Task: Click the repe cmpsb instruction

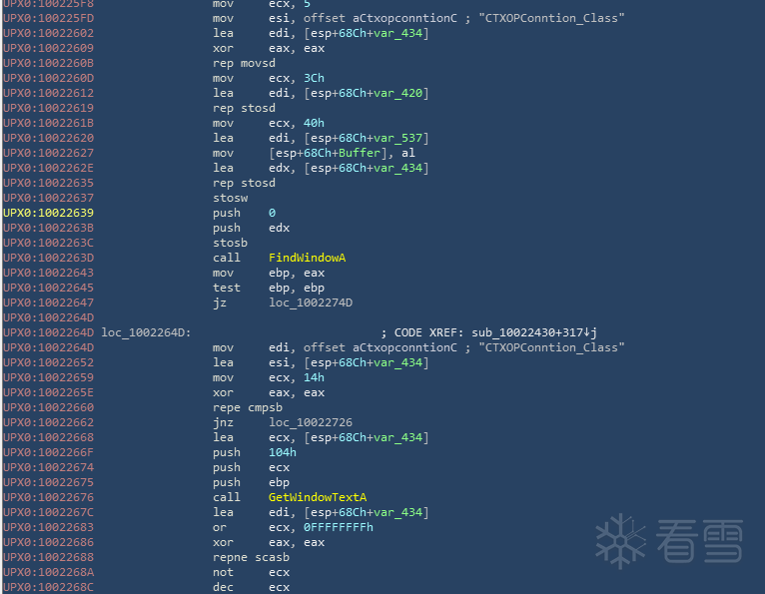Action: pyautogui.click(x=248, y=407)
